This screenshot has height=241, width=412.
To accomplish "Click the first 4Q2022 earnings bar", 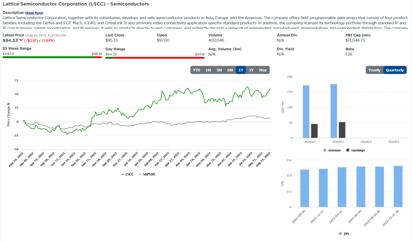I will (x=314, y=131).
